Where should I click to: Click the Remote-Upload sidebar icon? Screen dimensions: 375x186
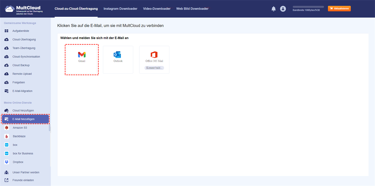click(6, 74)
